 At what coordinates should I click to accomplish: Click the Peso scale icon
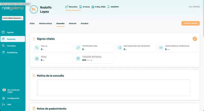37,59
